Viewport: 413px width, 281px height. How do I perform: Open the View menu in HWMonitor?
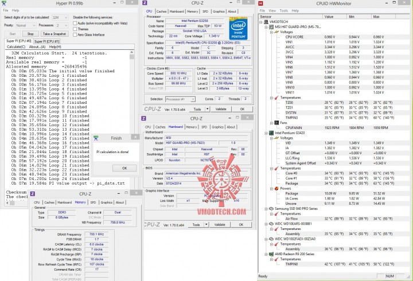[272, 11]
